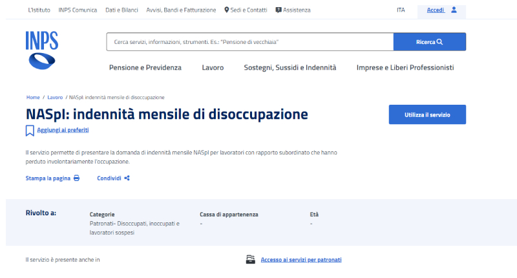Open Avvisi, Bandi e Fatturazione menu
This screenshot has width=517, height=278.
coord(181,10)
